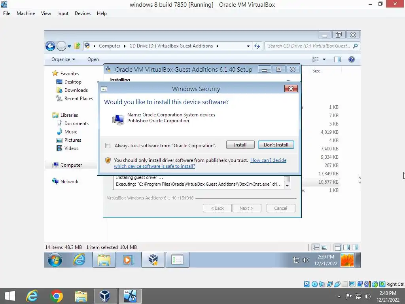Expand the address bar history dropdown
The width and height of the screenshot is (405, 304).
point(248,46)
